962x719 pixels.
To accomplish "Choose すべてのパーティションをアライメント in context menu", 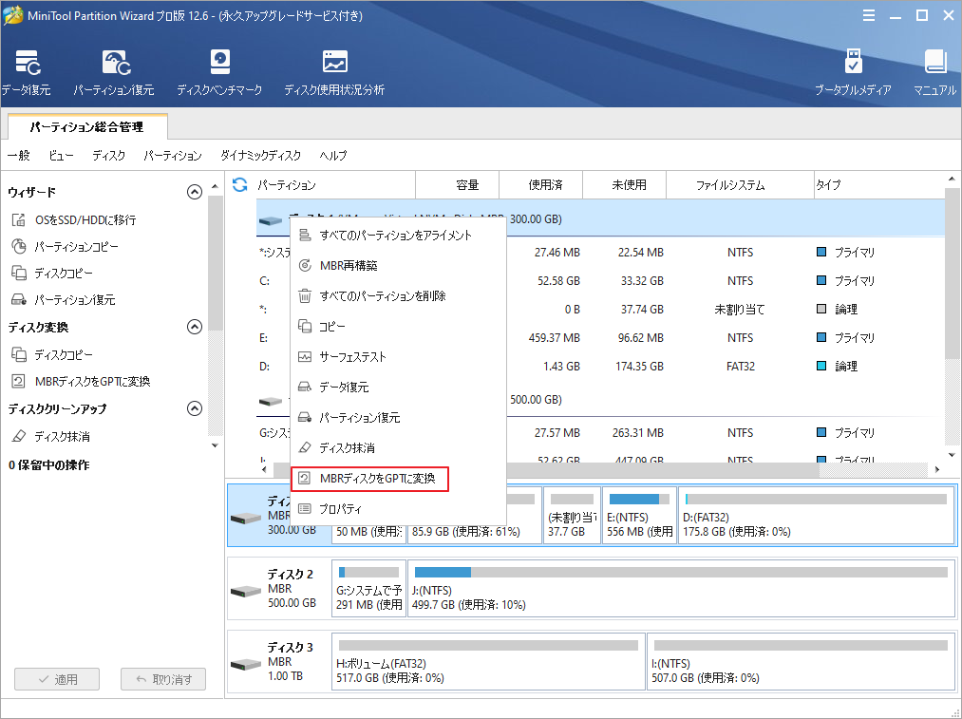I will pos(398,236).
